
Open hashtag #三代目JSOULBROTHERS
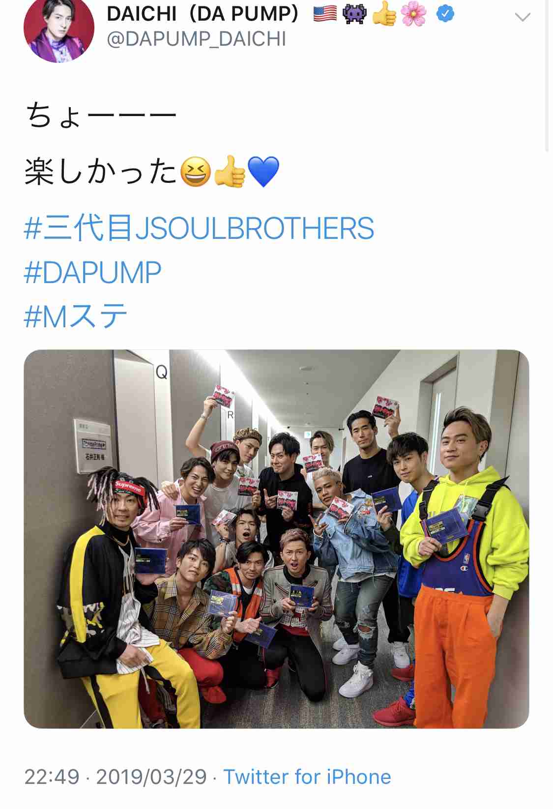click(199, 229)
